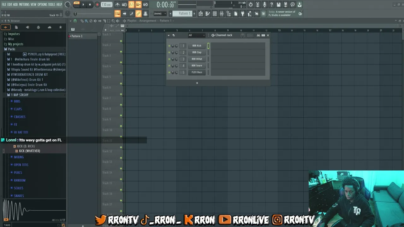This screenshot has height=227, width=404.
Task: Open the plugin picker plug icon
Action: pyautogui.click(x=242, y=14)
